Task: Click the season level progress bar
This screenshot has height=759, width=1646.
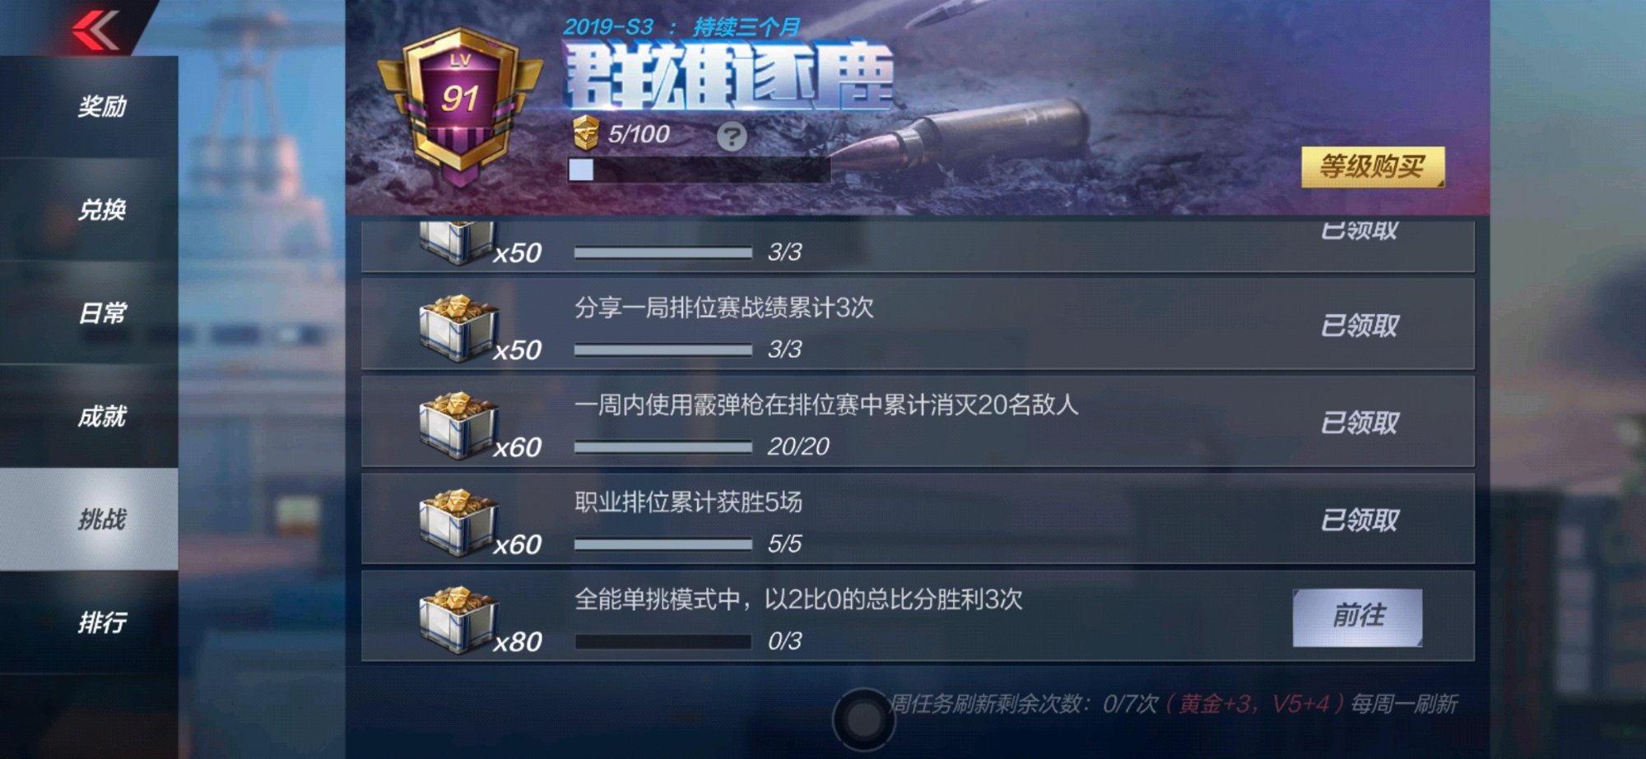Action: (699, 169)
